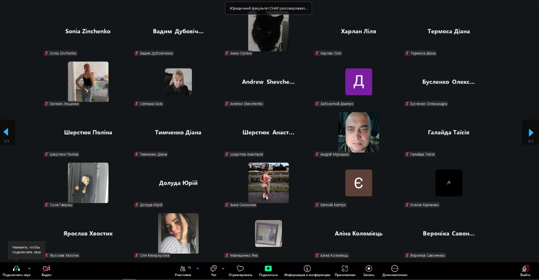
Task: Go to previous gallery page with left arrow
Action: coord(6,132)
